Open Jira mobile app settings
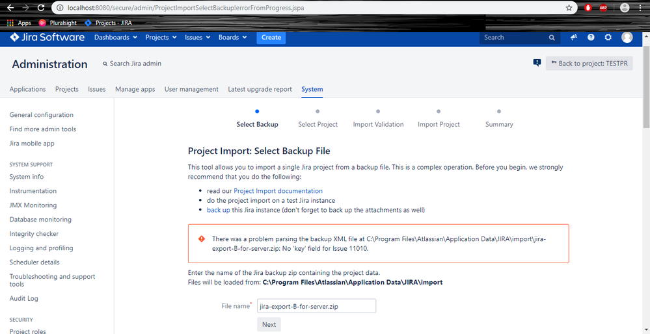Image resolution: width=650 pixels, height=334 pixels. pos(32,143)
